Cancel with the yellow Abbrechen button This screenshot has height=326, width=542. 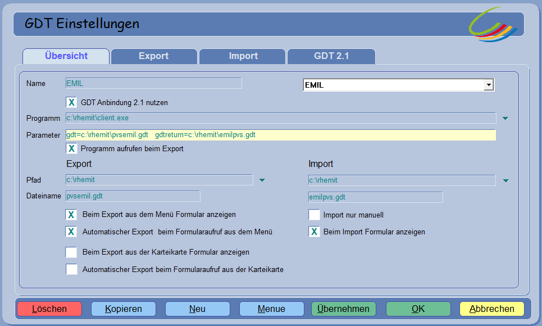491,309
